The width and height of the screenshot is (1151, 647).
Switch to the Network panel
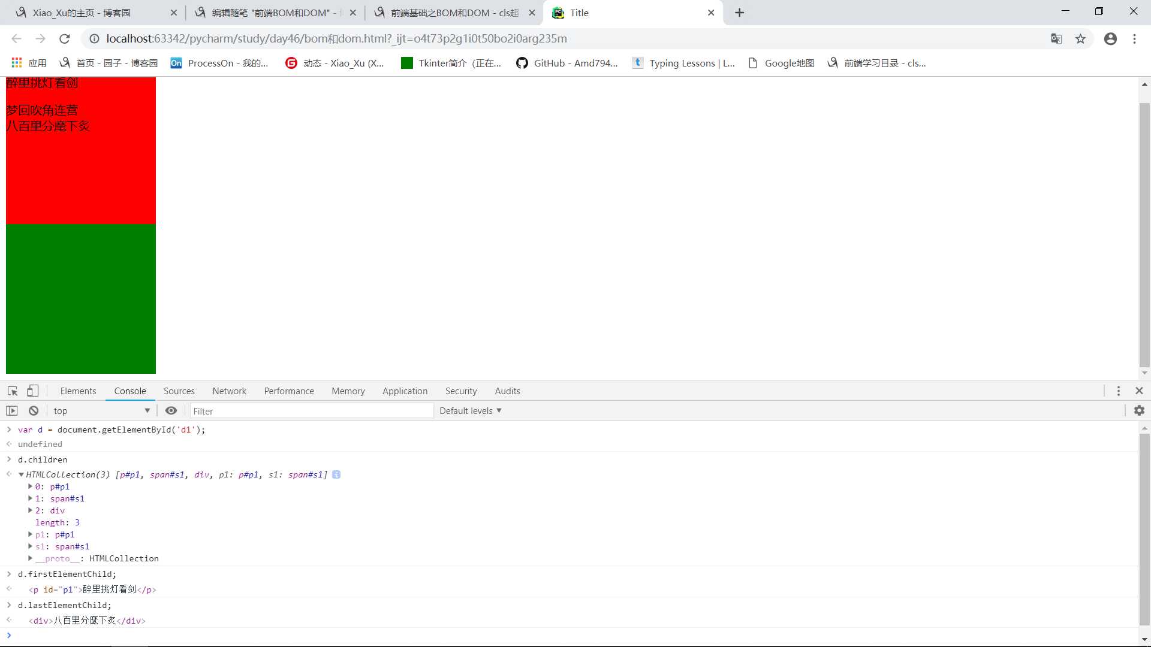[230, 391]
